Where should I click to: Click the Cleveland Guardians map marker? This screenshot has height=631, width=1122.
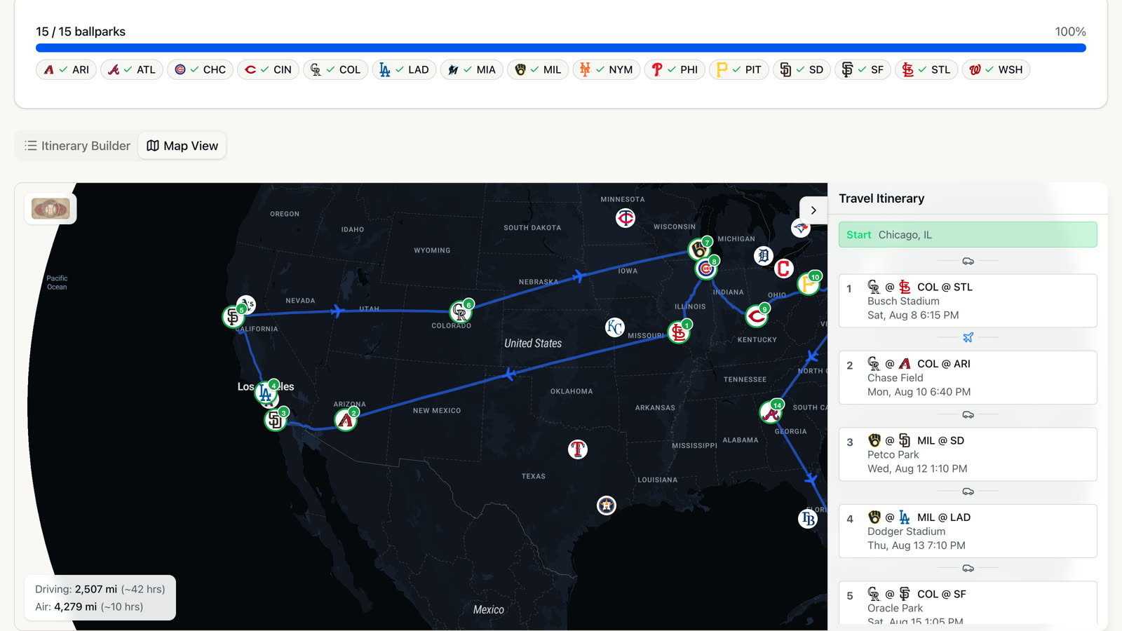(x=784, y=269)
